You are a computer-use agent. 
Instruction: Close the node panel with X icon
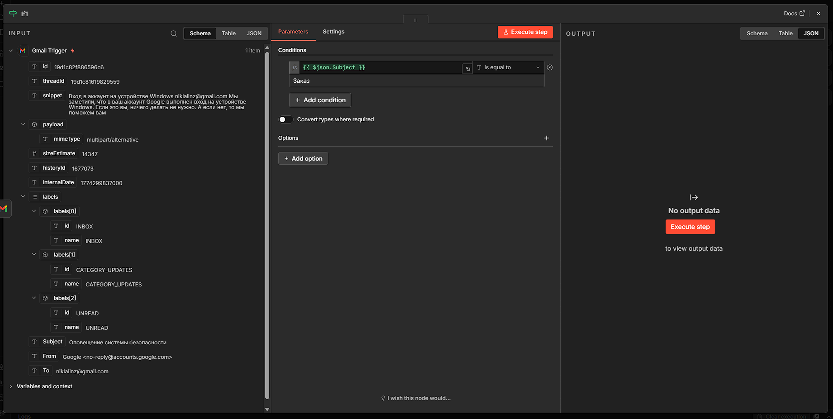tap(819, 14)
